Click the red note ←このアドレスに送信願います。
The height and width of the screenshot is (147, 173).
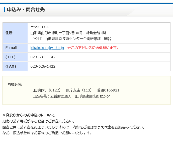click(93, 48)
